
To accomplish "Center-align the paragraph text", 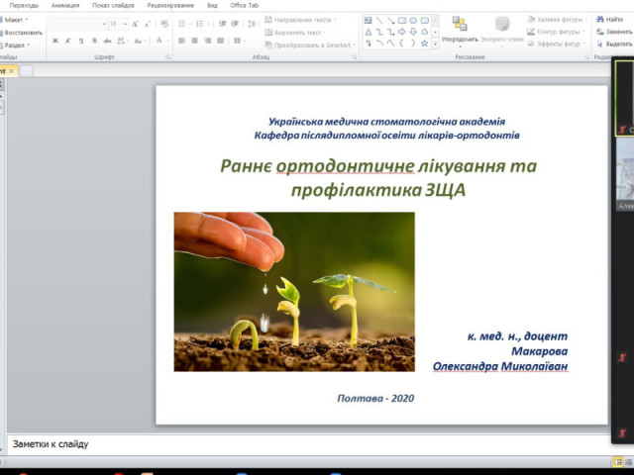I will point(195,41).
